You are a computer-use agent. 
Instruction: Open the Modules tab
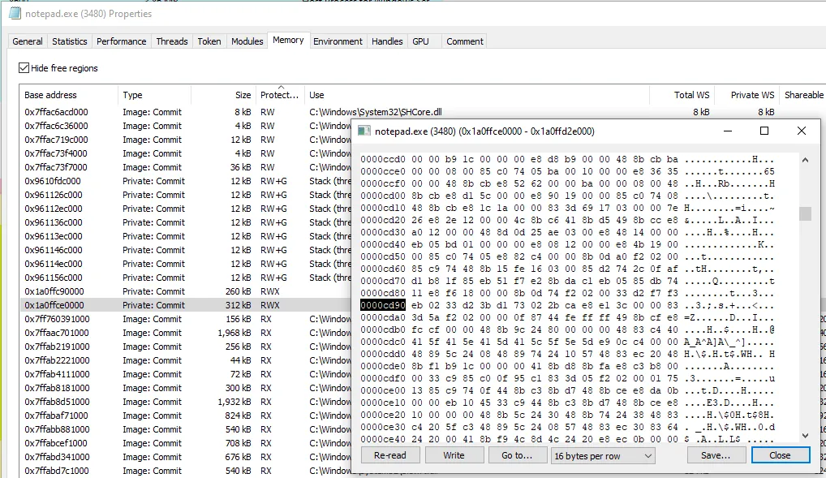click(x=247, y=41)
